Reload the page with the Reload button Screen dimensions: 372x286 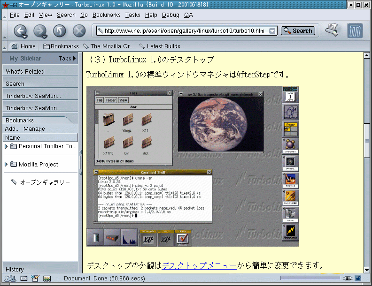[x=59, y=31]
